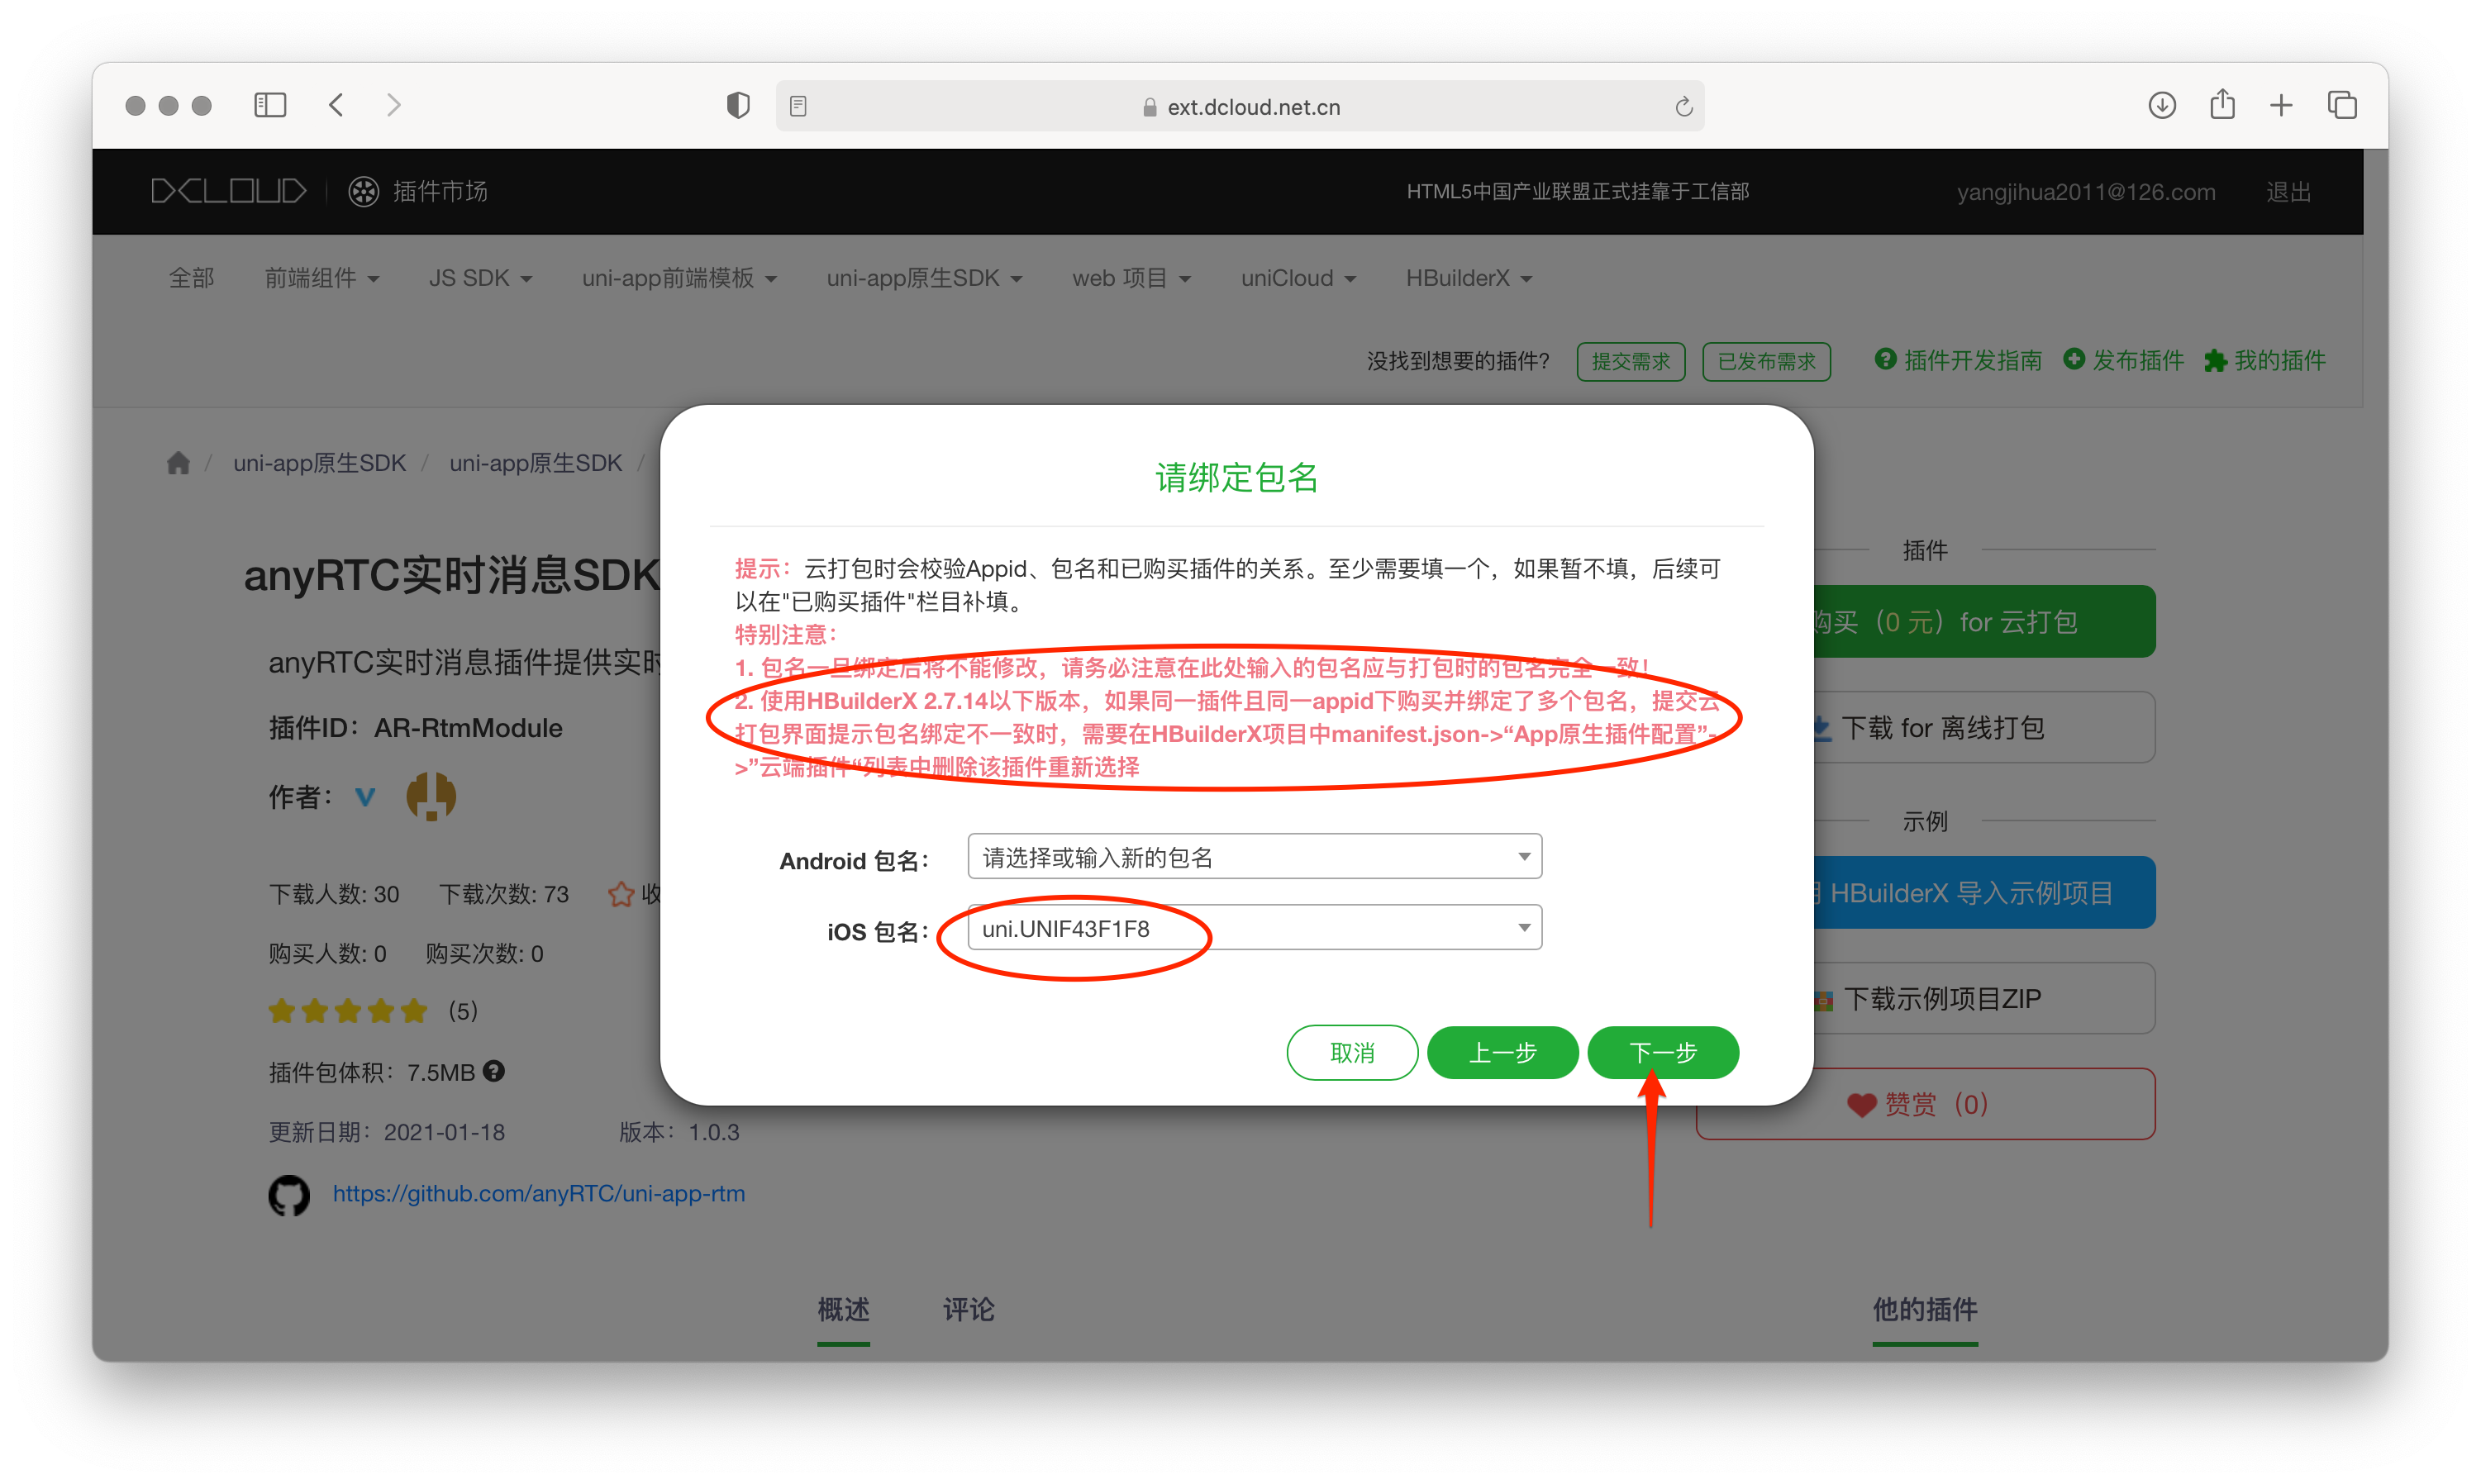Expand the uniCloud dropdown menu

tap(1298, 278)
